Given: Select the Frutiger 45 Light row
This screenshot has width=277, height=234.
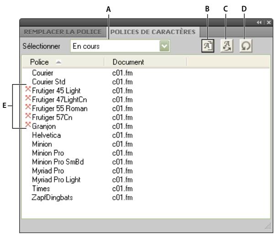Looking at the screenshot, I should 146,90.
